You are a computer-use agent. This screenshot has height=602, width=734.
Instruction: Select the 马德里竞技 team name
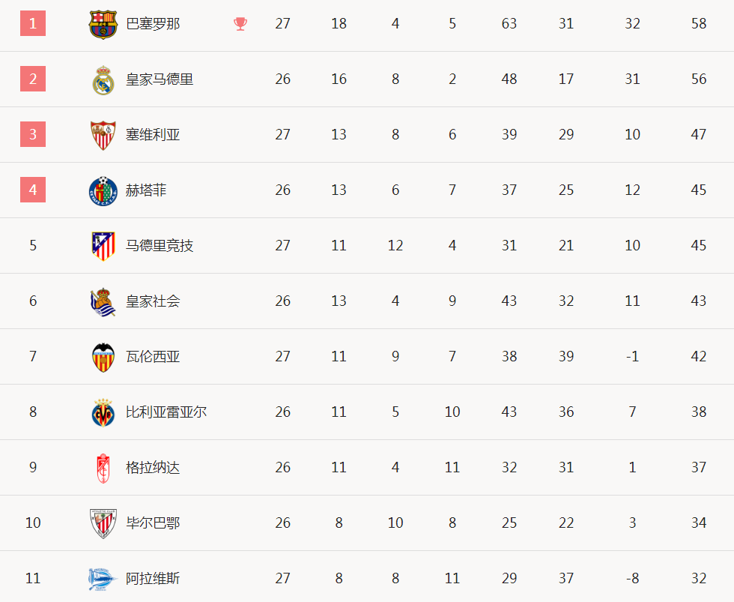pyautogui.click(x=160, y=245)
